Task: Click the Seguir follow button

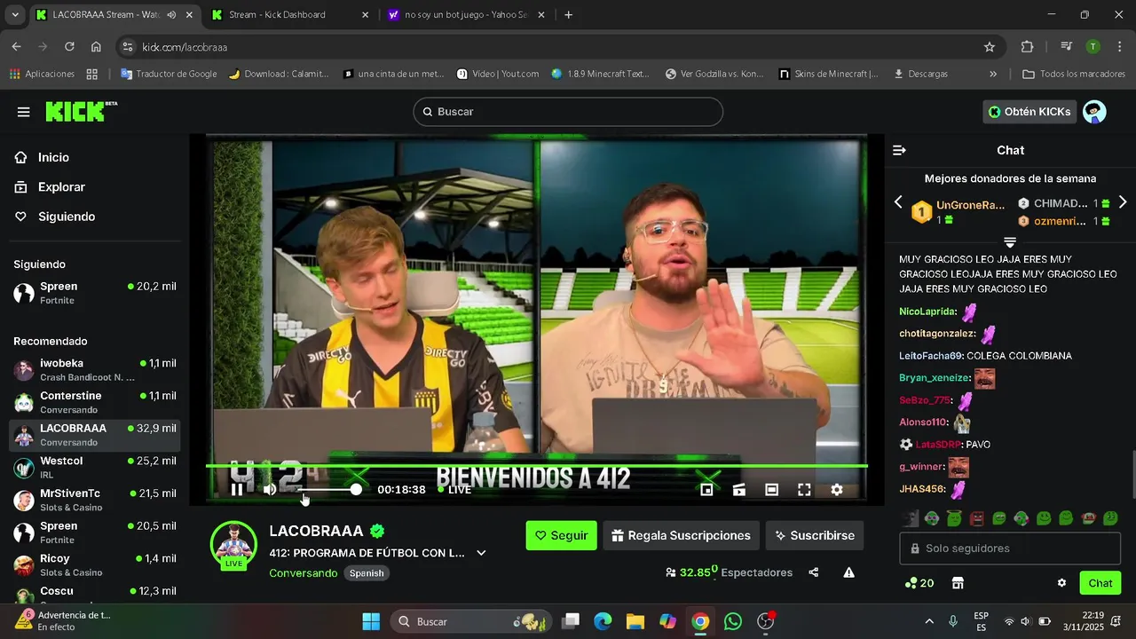Action: pos(561,535)
